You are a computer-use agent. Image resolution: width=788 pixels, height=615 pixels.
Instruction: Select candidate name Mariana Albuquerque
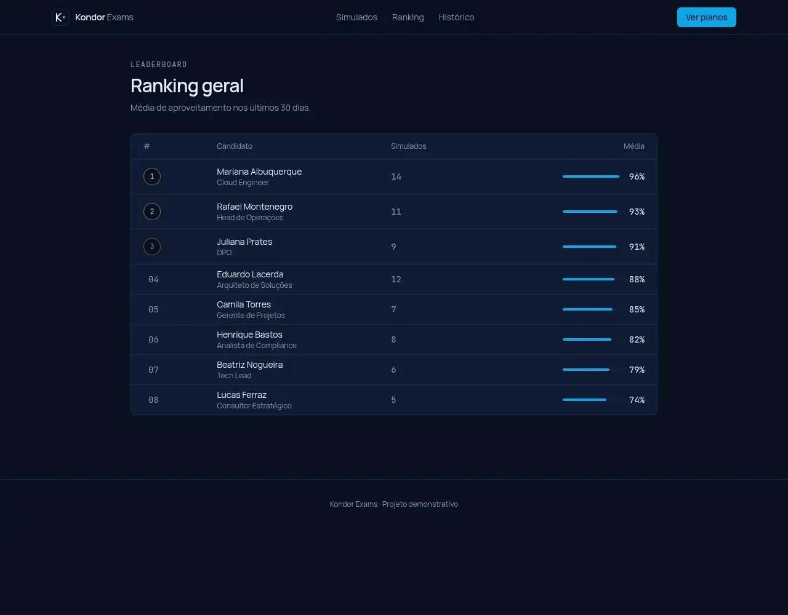tap(259, 172)
